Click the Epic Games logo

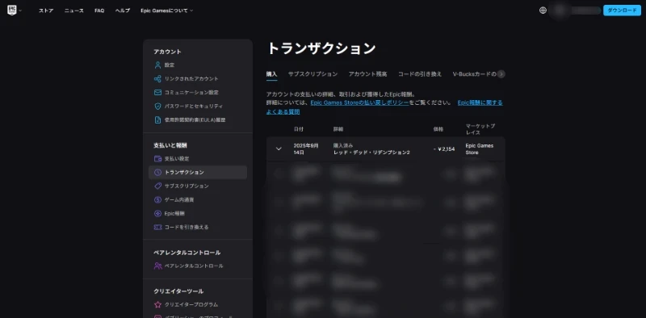click(12, 10)
